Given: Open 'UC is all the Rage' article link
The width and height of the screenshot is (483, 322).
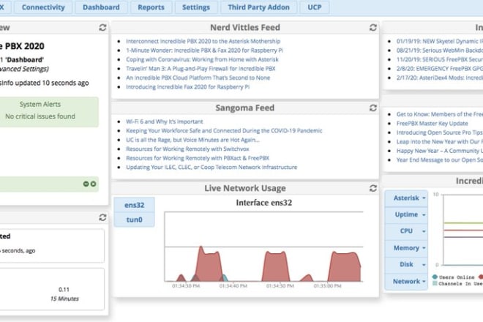Looking at the screenshot, I should coord(192,140).
